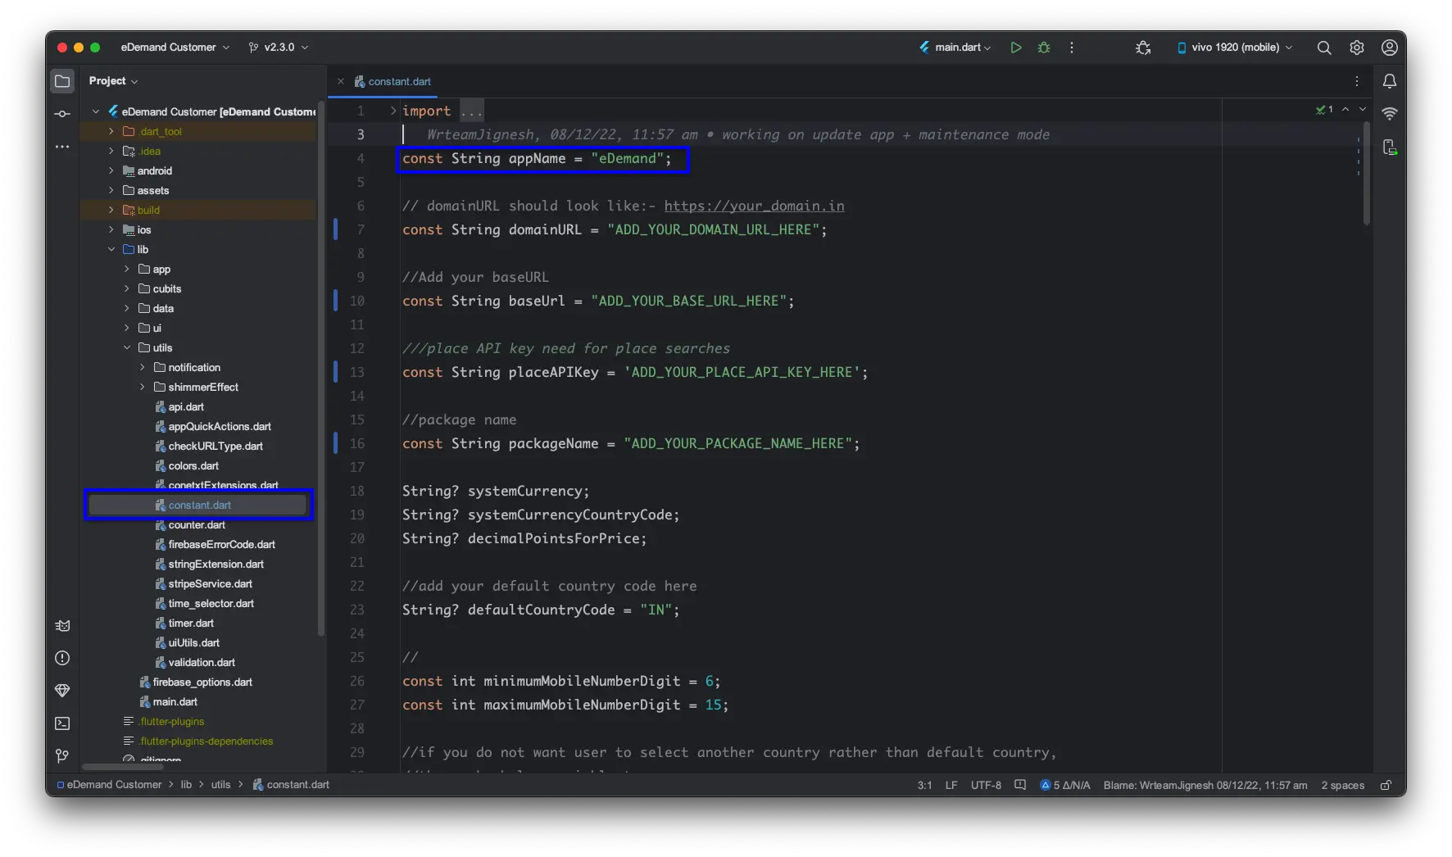Open main.dart in the project tree
The image size is (1452, 857).
[175, 701]
